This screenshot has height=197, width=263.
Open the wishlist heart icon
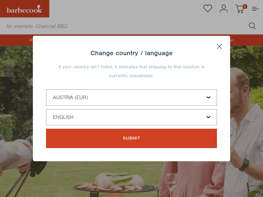pyautogui.click(x=208, y=9)
